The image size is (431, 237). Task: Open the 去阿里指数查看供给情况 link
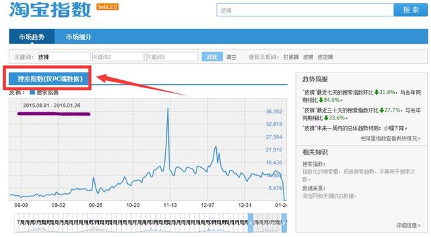[x=390, y=138]
